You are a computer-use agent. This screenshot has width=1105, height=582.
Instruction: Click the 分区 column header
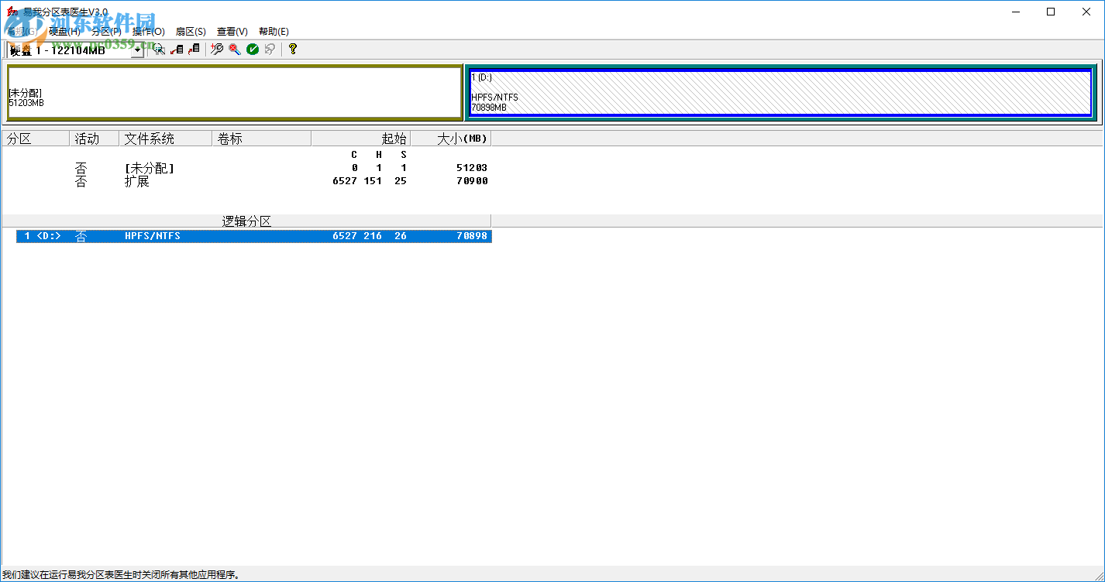(36, 139)
